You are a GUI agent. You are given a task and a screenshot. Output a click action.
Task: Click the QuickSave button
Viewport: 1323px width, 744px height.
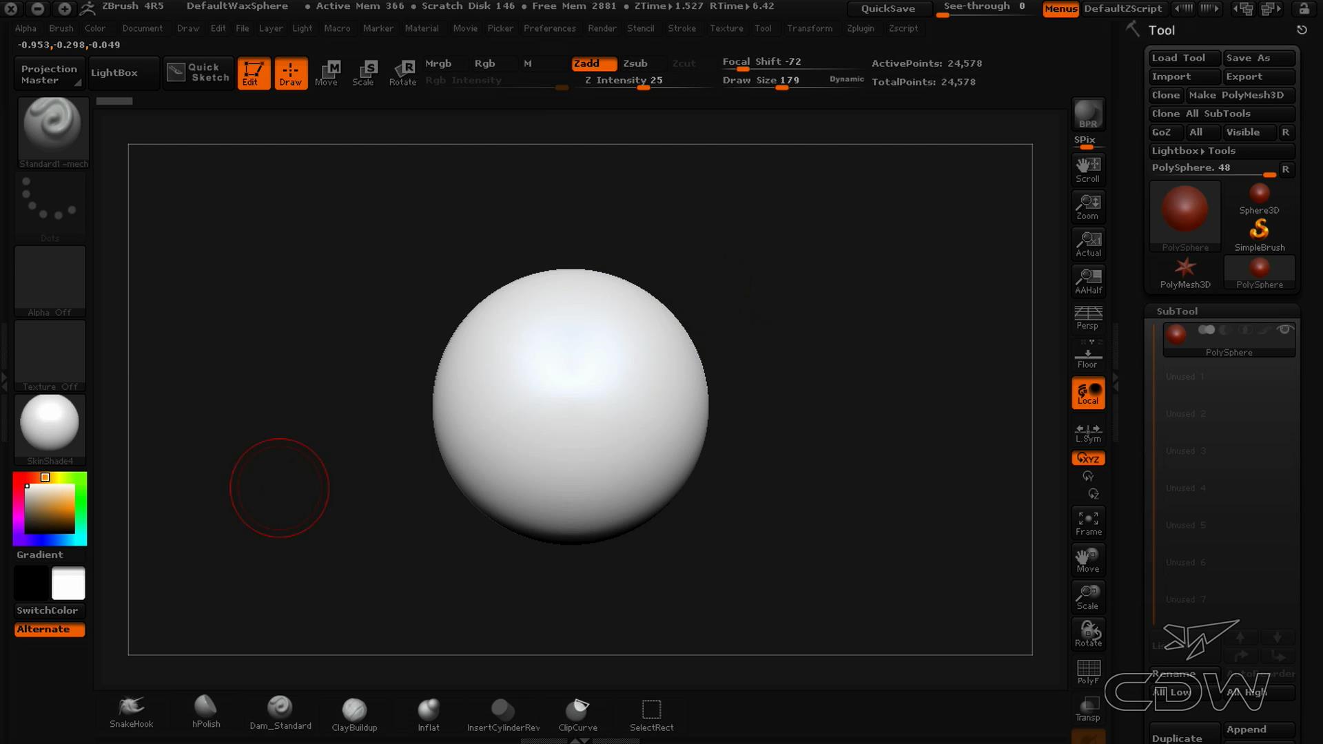(888, 8)
